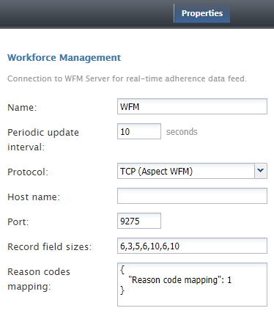Screen dimensions: 274x319
Task: Click the 'Periodic update interval:' label
Action: pos(43,139)
